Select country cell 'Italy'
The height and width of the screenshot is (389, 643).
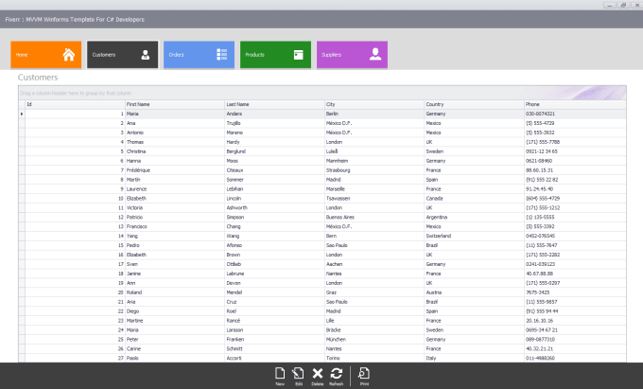tap(475, 358)
